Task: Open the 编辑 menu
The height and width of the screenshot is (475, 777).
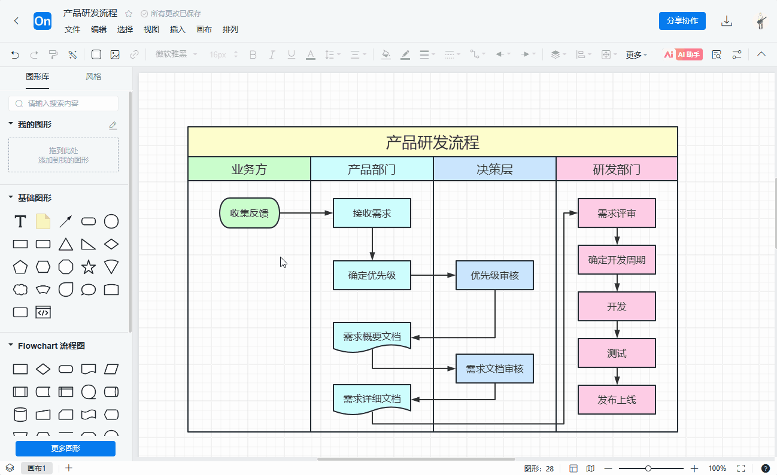Action: [99, 29]
